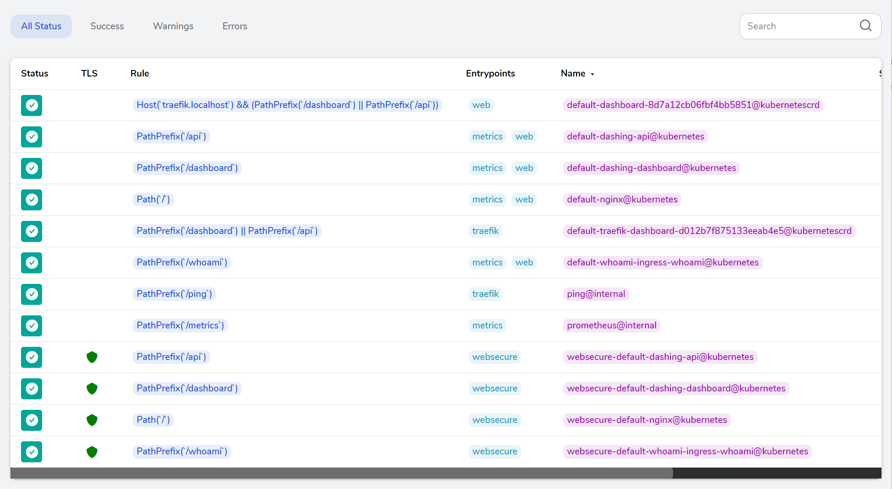Select the Warnings filter tab
The width and height of the screenshot is (892, 489).
pos(173,26)
